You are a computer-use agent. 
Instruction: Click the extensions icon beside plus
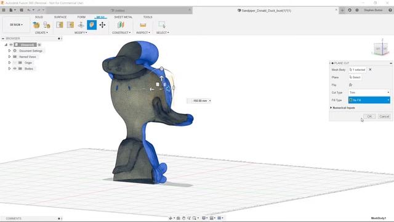[350, 10]
